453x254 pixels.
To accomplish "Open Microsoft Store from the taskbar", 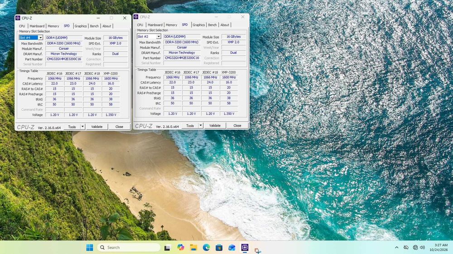I will (219, 247).
